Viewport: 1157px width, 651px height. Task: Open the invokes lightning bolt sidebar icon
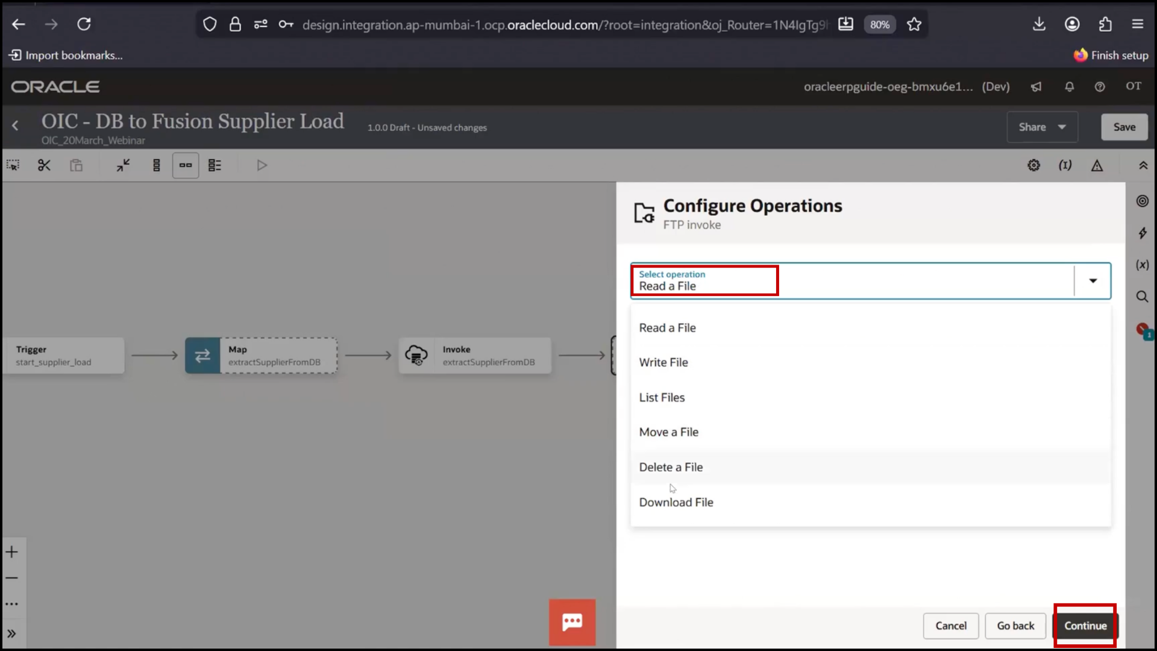[1142, 233]
